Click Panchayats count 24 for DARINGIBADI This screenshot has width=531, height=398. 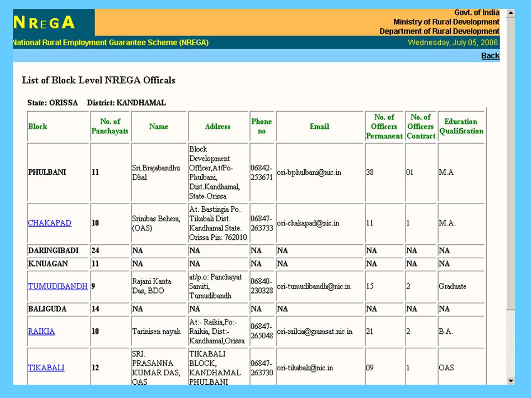pos(96,250)
